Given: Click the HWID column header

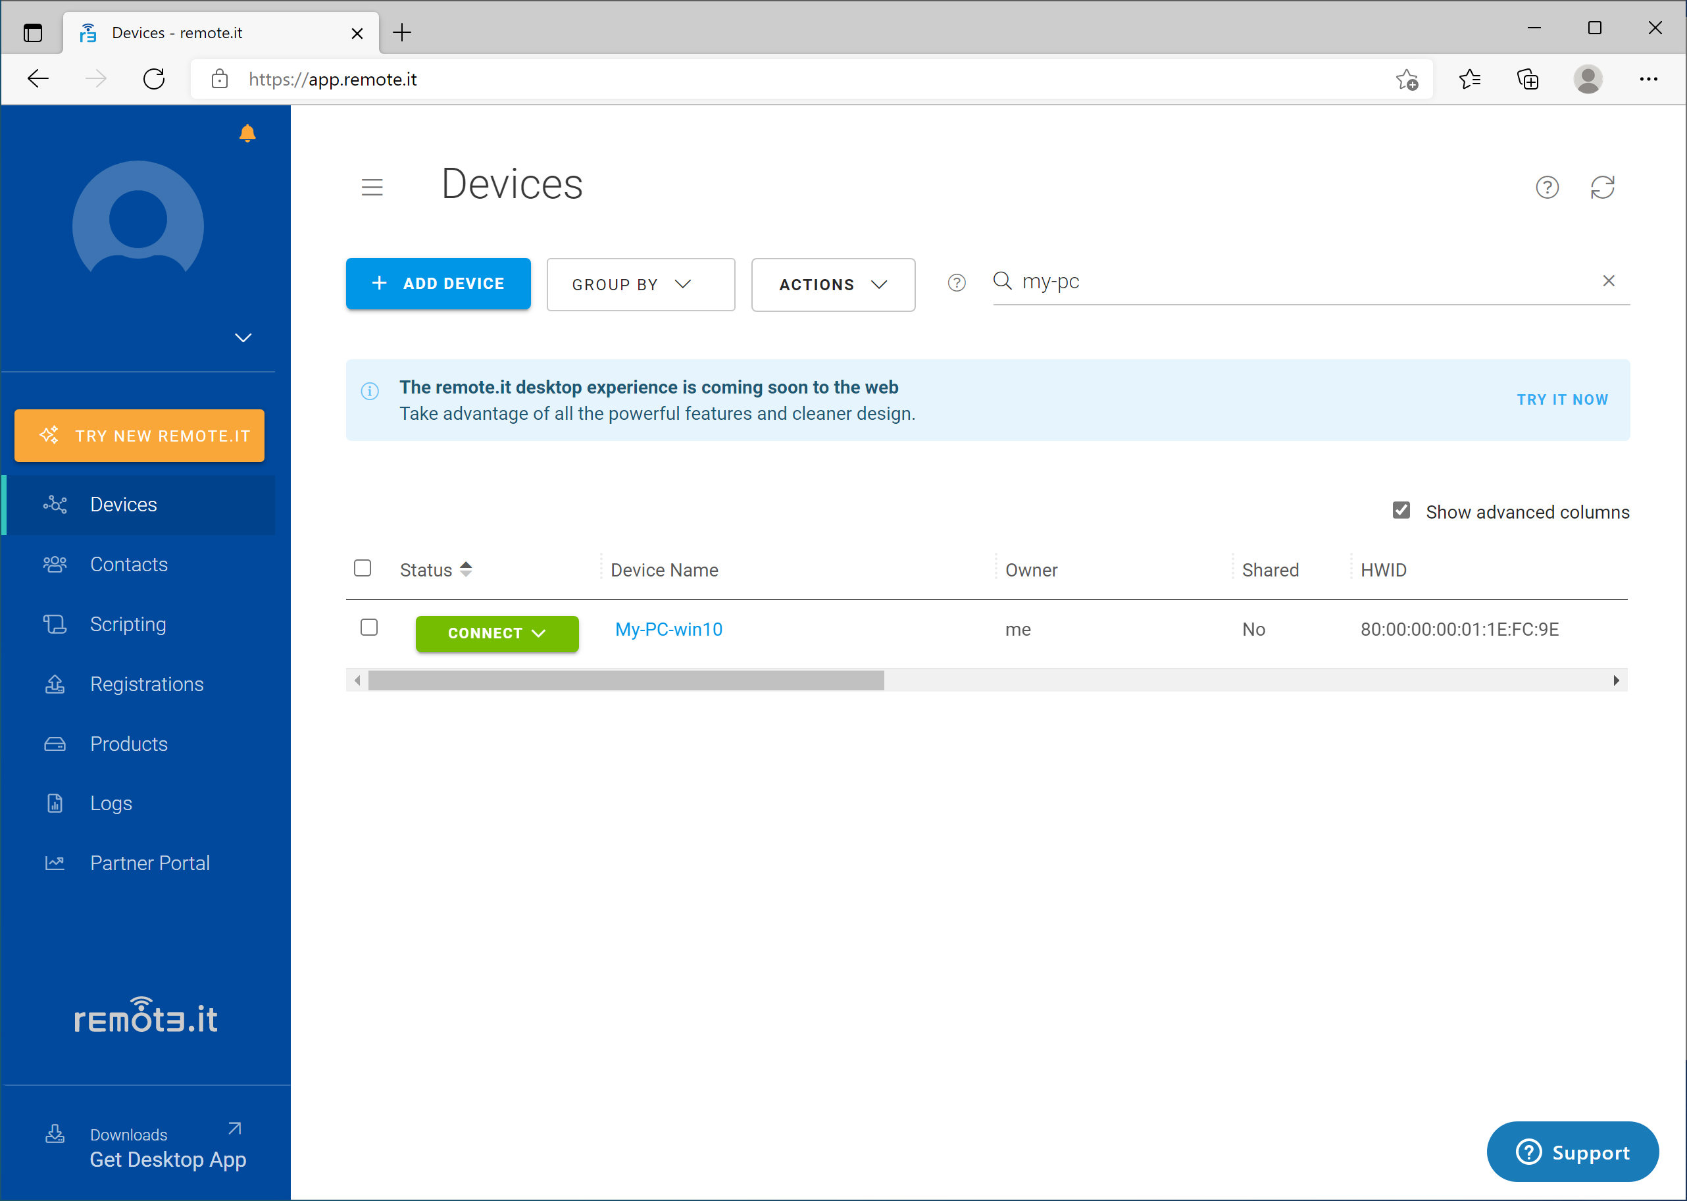Looking at the screenshot, I should tap(1383, 570).
